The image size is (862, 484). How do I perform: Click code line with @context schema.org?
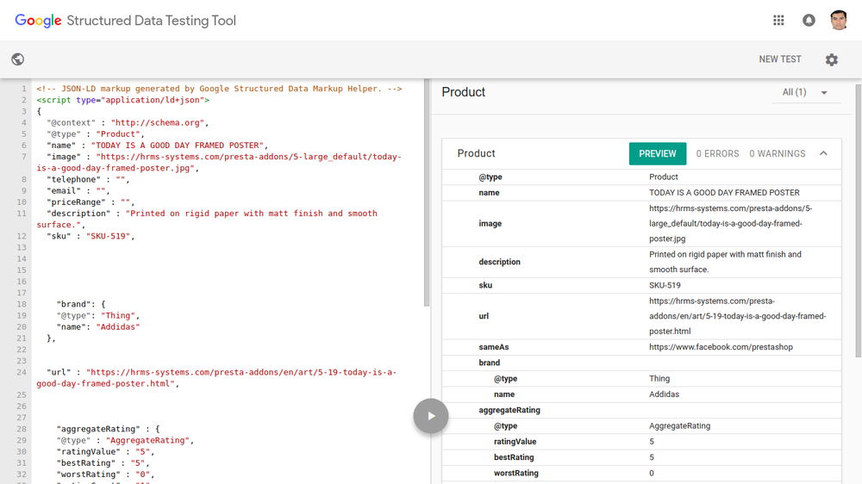pyautogui.click(x=128, y=122)
